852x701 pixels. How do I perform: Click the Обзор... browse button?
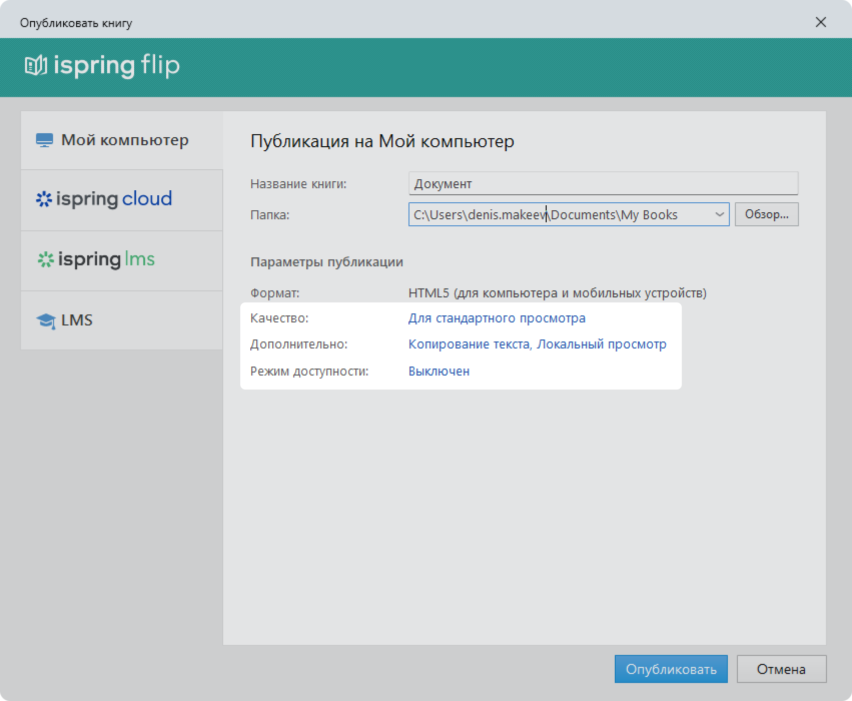click(766, 214)
